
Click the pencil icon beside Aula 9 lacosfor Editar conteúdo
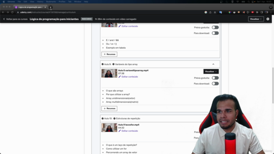(120, 131)
